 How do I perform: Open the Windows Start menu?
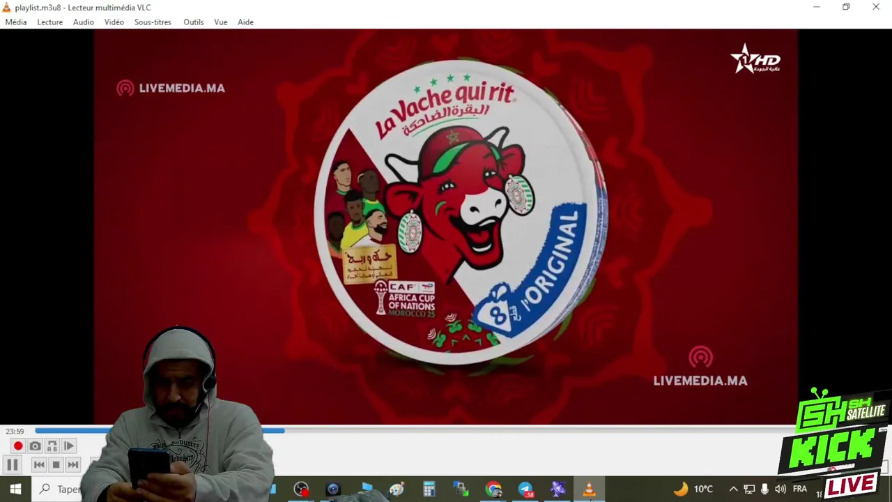[x=15, y=489]
